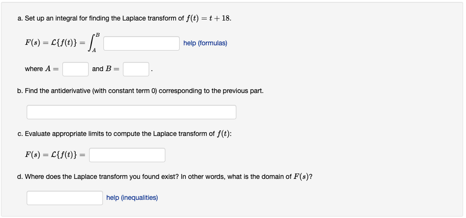This screenshot has width=466, height=218.
Task: Click the "where A =" label
Action: click(41, 69)
